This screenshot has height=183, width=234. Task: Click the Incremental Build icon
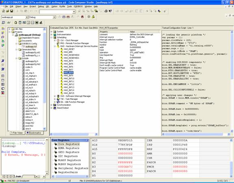(x=64, y=17)
